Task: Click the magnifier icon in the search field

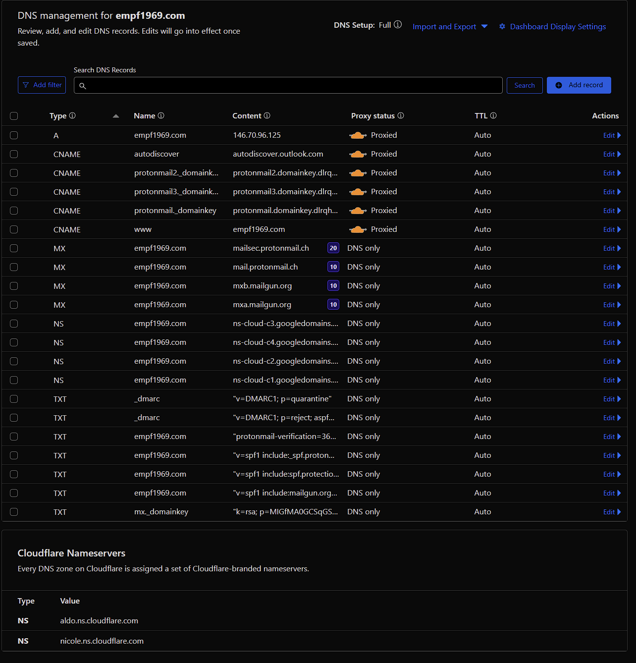Action: coord(83,86)
